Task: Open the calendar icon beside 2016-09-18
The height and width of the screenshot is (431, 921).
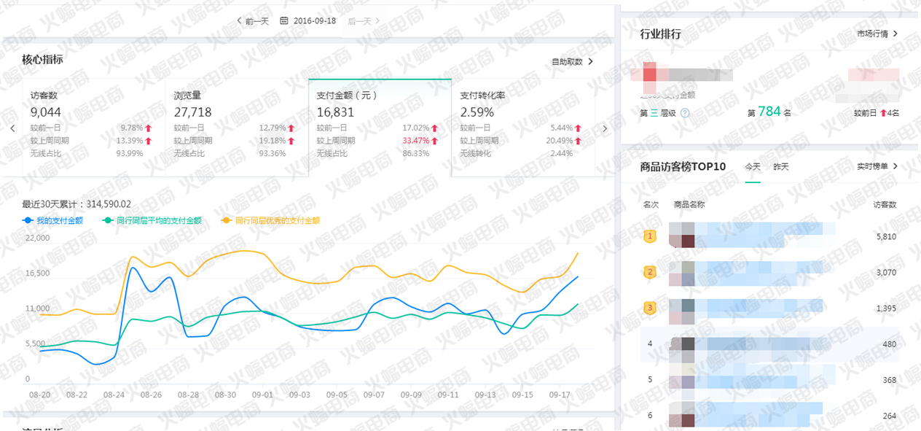Action: [x=284, y=21]
